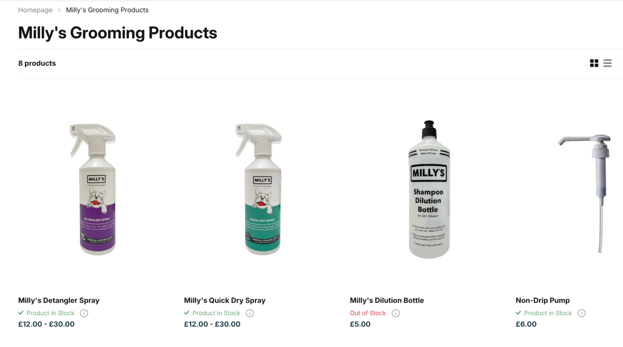This screenshot has width=623, height=347.
Task: Click the Shampoo Dilution Bottle image
Action: point(429,190)
